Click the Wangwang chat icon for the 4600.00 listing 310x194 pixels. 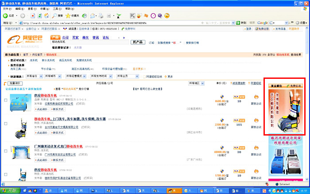[x=256, y=97]
